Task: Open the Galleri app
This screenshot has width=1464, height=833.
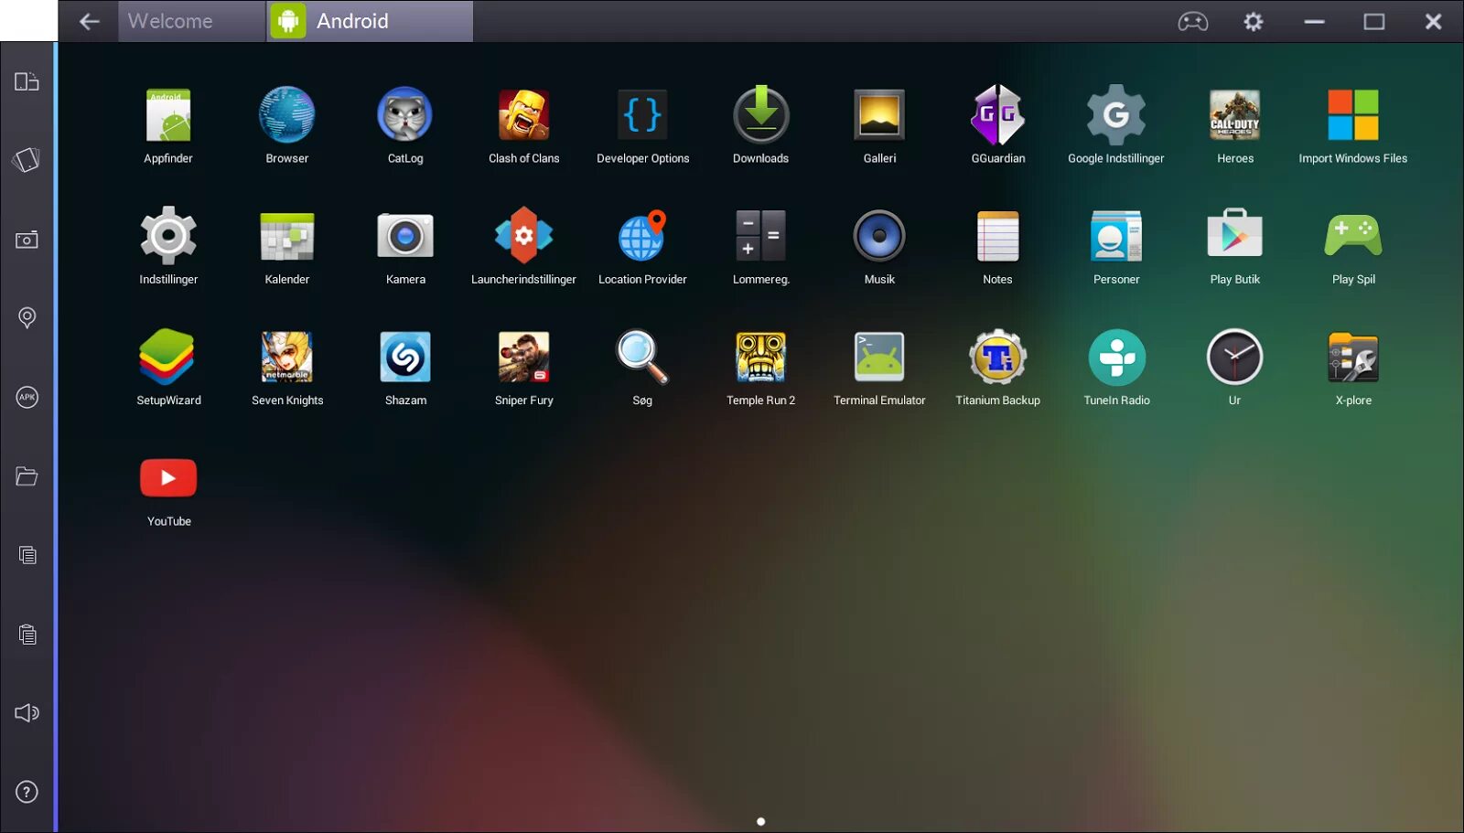Action: coord(879,115)
